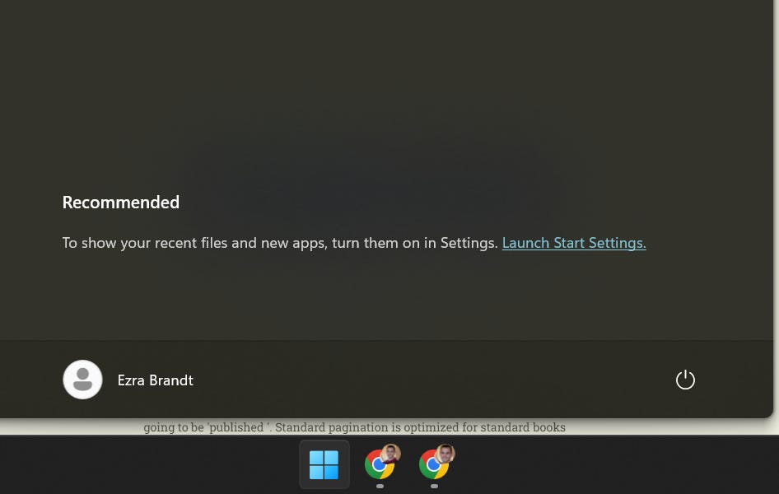Open the first Chrome window from the taskbar
The width and height of the screenshot is (779, 494).
(x=380, y=464)
